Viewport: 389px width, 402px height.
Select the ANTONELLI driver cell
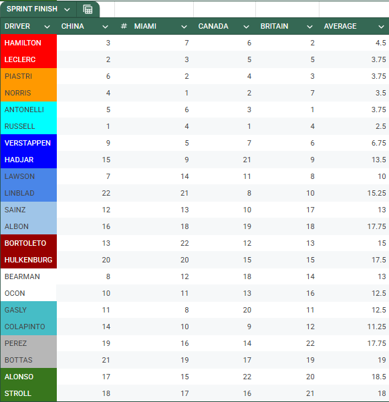tap(29, 110)
